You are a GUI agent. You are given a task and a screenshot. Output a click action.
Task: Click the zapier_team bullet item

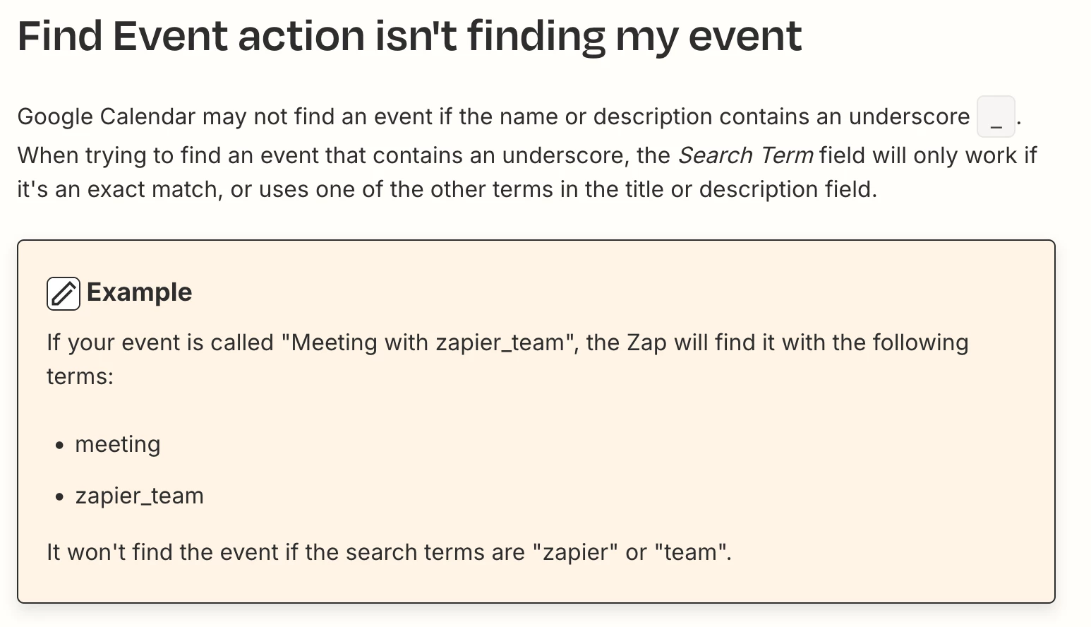(x=139, y=496)
